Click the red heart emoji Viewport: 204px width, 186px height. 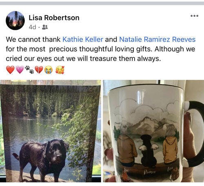click(10, 70)
